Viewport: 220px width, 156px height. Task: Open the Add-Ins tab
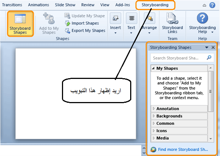point(122,5)
